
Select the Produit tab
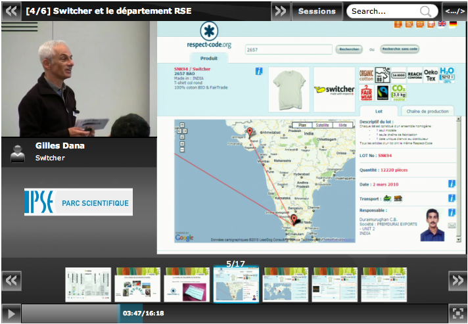pos(209,58)
